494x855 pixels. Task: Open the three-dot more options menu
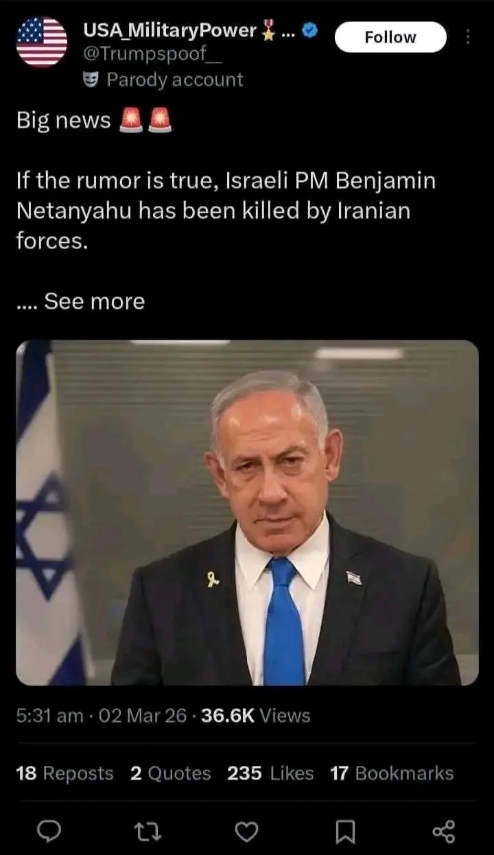[x=469, y=37]
